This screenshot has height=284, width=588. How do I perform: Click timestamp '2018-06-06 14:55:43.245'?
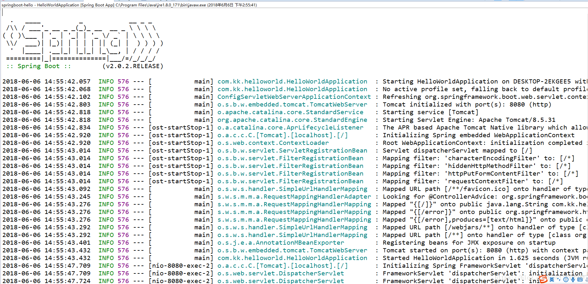pos(46,197)
